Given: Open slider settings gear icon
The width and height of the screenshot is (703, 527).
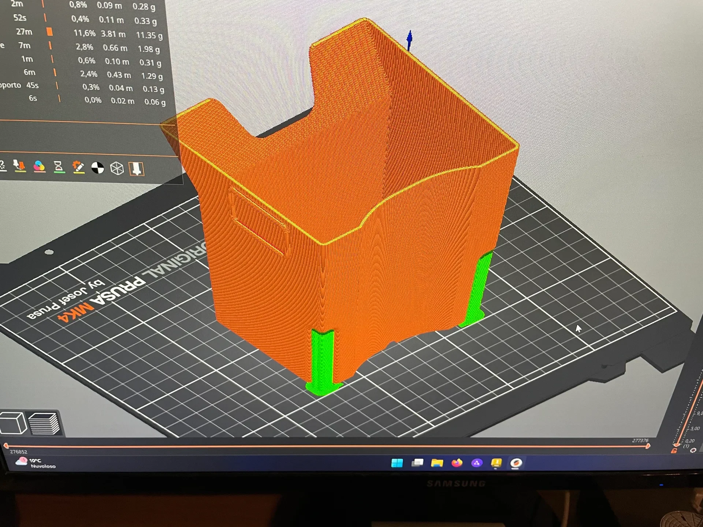Looking at the screenshot, I should tap(693, 450).
